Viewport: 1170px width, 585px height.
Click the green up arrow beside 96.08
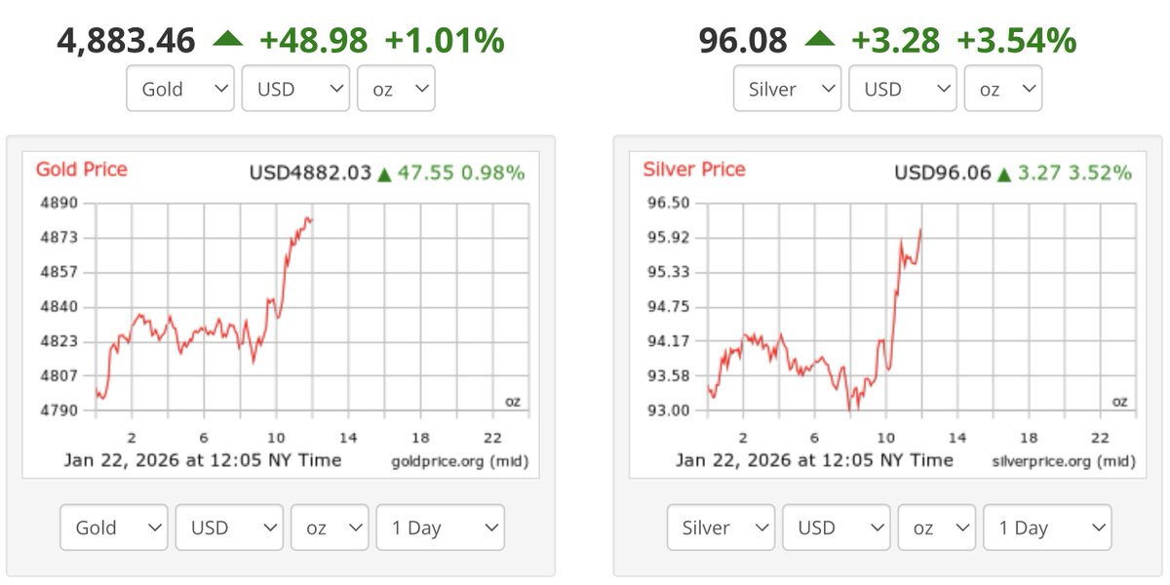point(820,40)
